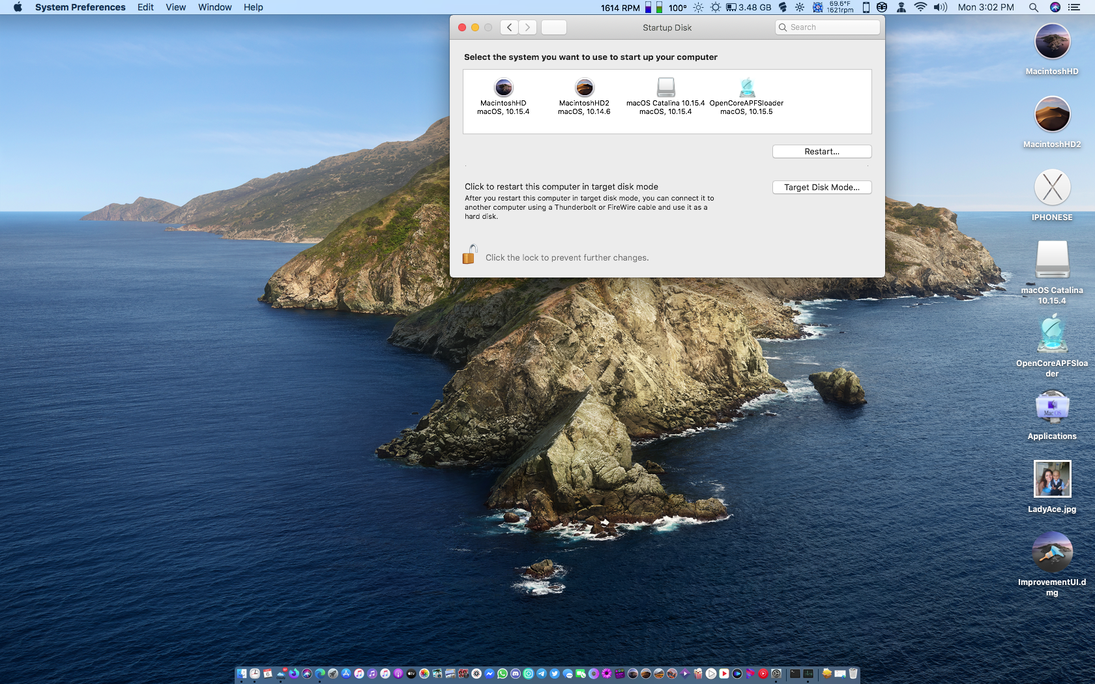This screenshot has width=1095, height=684.
Task: Open the Trash in the Dock
Action: [853, 674]
